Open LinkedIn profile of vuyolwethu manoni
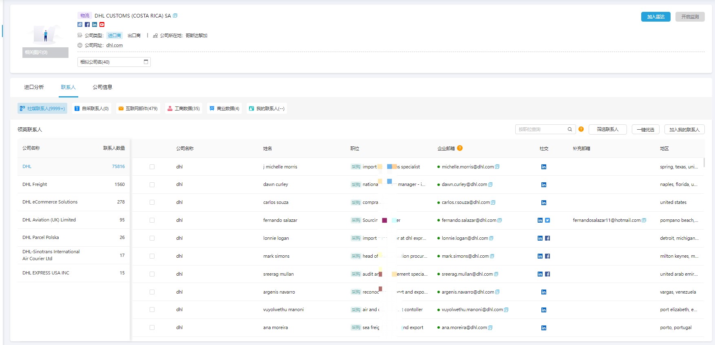The height and width of the screenshot is (345, 715). (544, 310)
